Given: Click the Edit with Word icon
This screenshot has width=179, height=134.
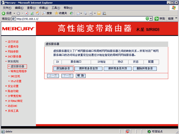Looking at the screenshot, I should (x=91, y=13).
